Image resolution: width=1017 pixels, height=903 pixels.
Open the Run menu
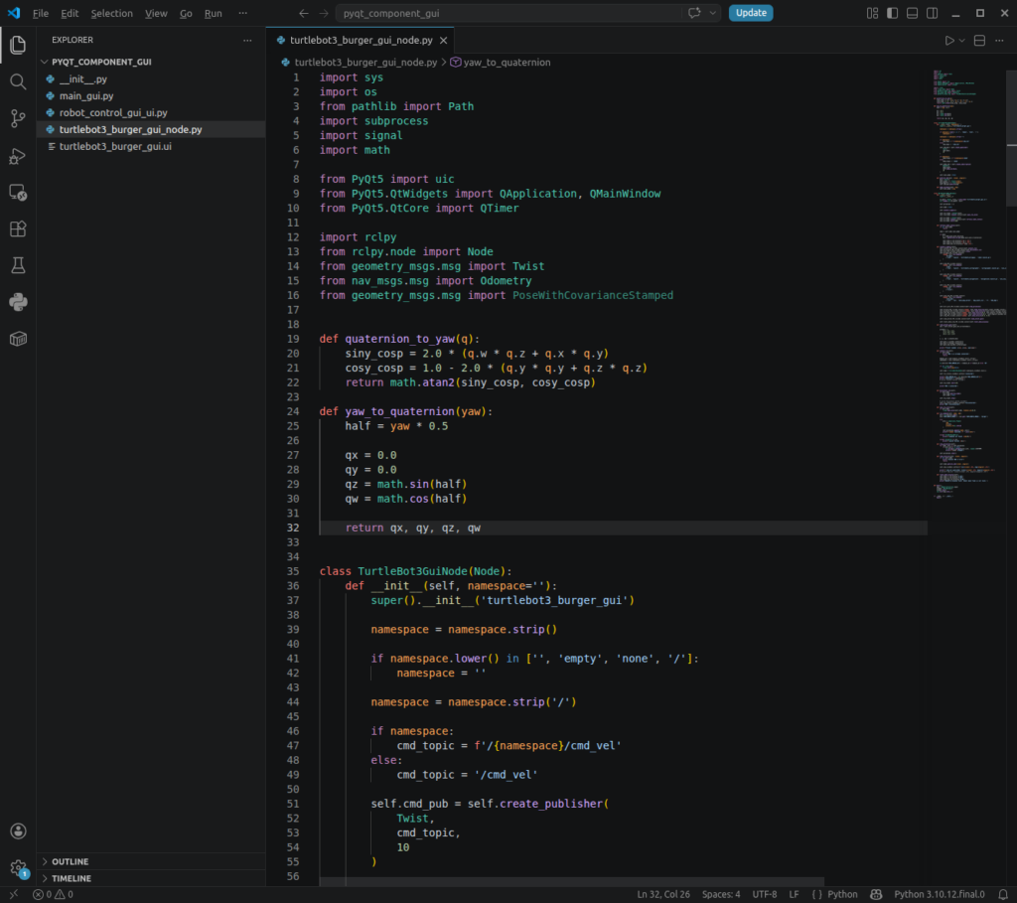[x=214, y=13]
